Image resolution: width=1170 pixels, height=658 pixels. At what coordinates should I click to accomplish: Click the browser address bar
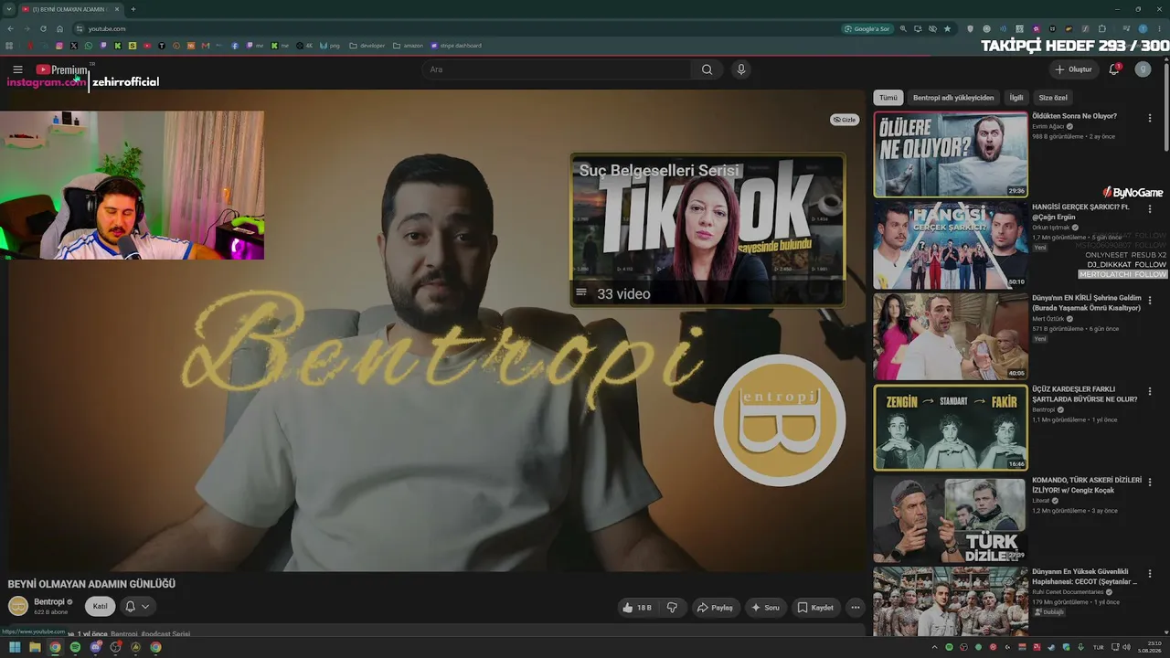[x=457, y=28]
